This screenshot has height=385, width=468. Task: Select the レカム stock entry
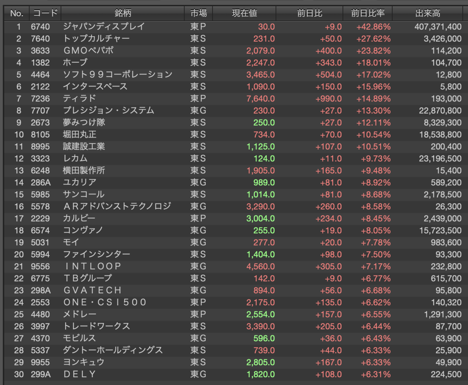coord(75,158)
